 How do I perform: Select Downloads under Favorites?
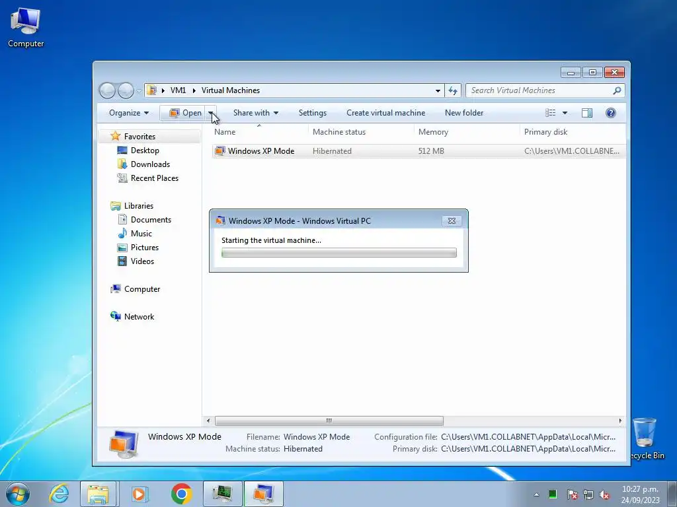[x=150, y=164]
